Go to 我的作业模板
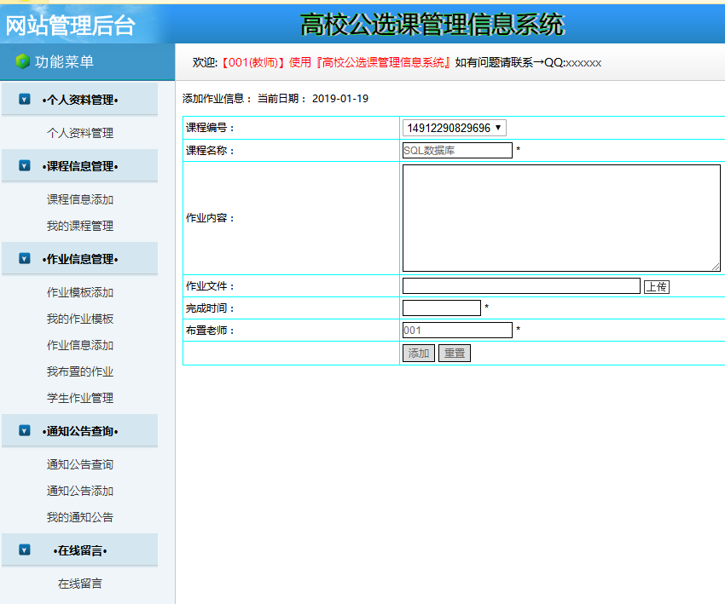The height and width of the screenshot is (604, 725). pyautogui.click(x=80, y=319)
